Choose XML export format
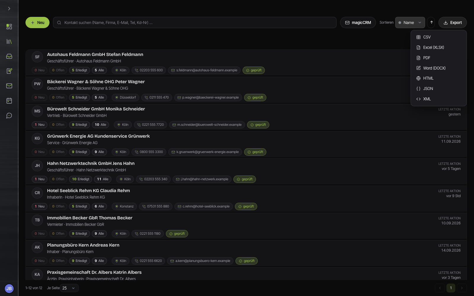This screenshot has width=474, height=296. coord(438,99)
